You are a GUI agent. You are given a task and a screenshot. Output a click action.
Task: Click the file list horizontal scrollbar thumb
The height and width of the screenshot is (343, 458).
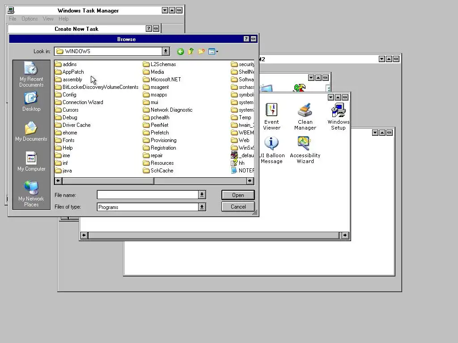coord(108,181)
